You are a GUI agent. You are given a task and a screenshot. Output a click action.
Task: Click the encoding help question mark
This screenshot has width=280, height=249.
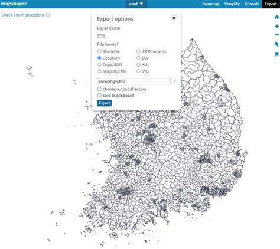(174, 81)
